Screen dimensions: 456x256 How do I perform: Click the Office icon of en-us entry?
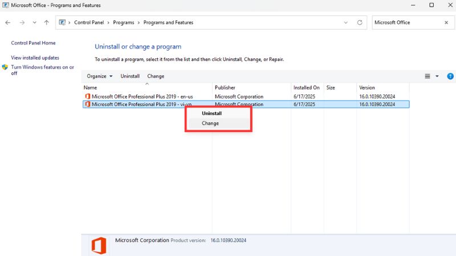[x=87, y=97]
